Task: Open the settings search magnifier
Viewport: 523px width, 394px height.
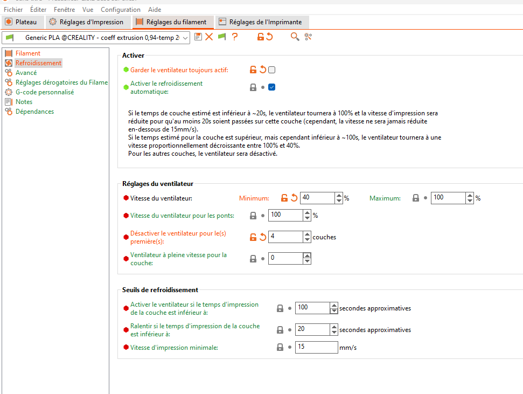Action: tap(295, 37)
